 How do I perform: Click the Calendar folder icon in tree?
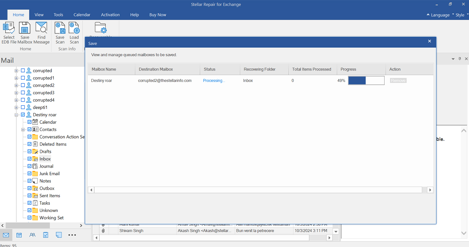coord(35,122)
